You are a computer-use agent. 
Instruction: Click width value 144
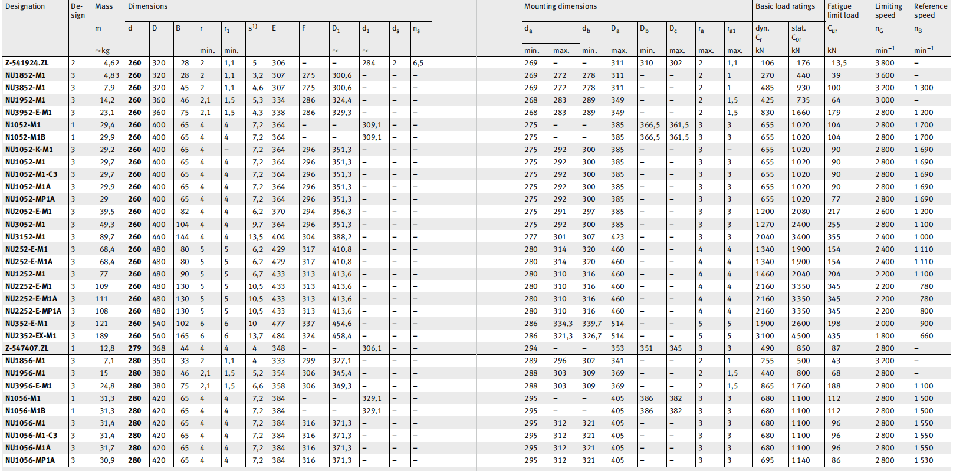183,237
